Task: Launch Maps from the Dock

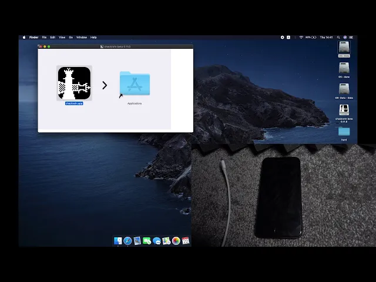Action: (166, 241)
